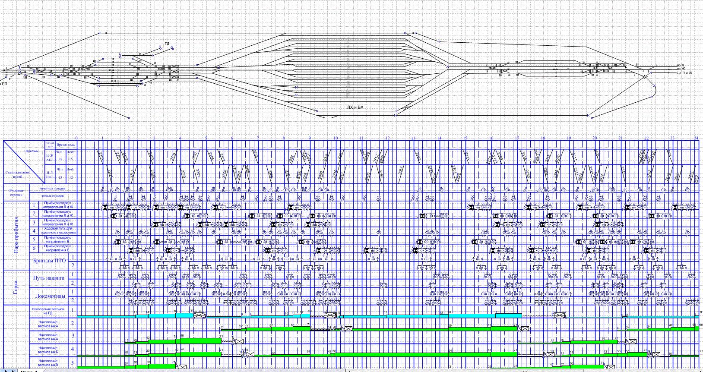This screenshot has height=372, width=703.
Task: Click the 'Локомотивы' row label
Action: click(50, 296)
